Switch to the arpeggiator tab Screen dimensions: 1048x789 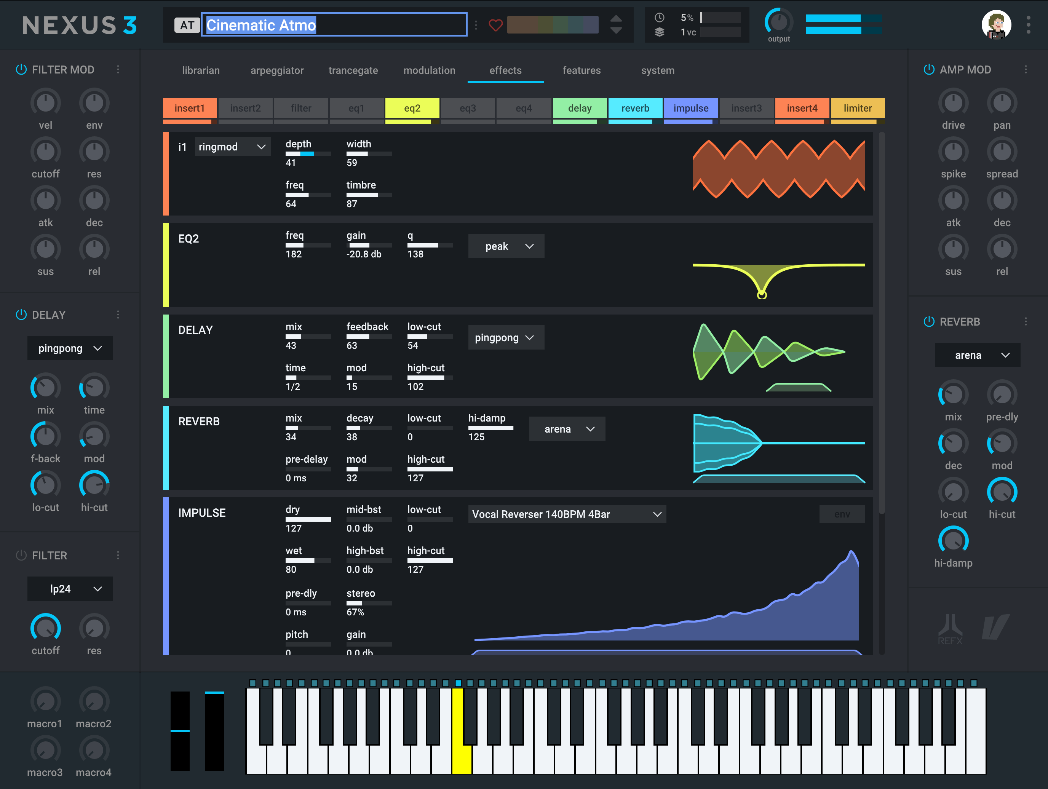pos(277,70)
